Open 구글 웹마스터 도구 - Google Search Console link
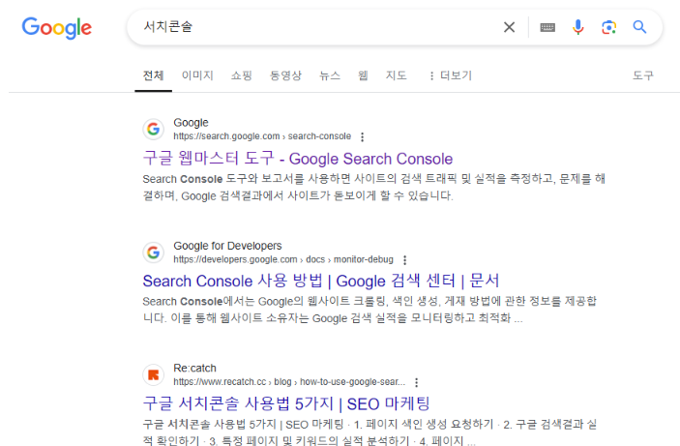This screenshot has height=446, width=680. click(298, 159)
